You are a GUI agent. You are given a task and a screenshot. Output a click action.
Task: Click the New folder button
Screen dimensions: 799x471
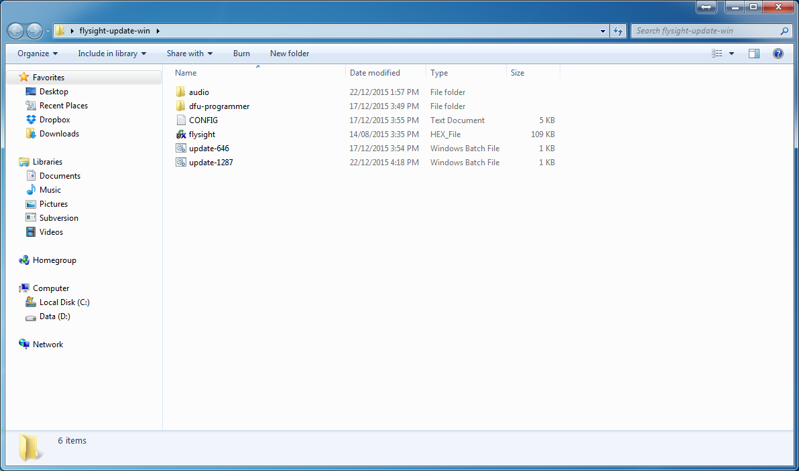290,54
